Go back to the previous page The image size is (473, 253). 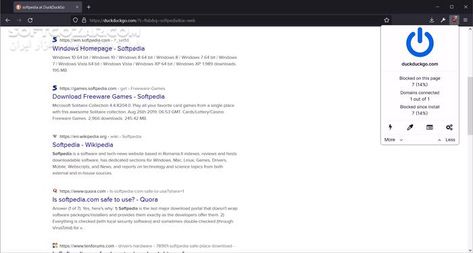8,20
